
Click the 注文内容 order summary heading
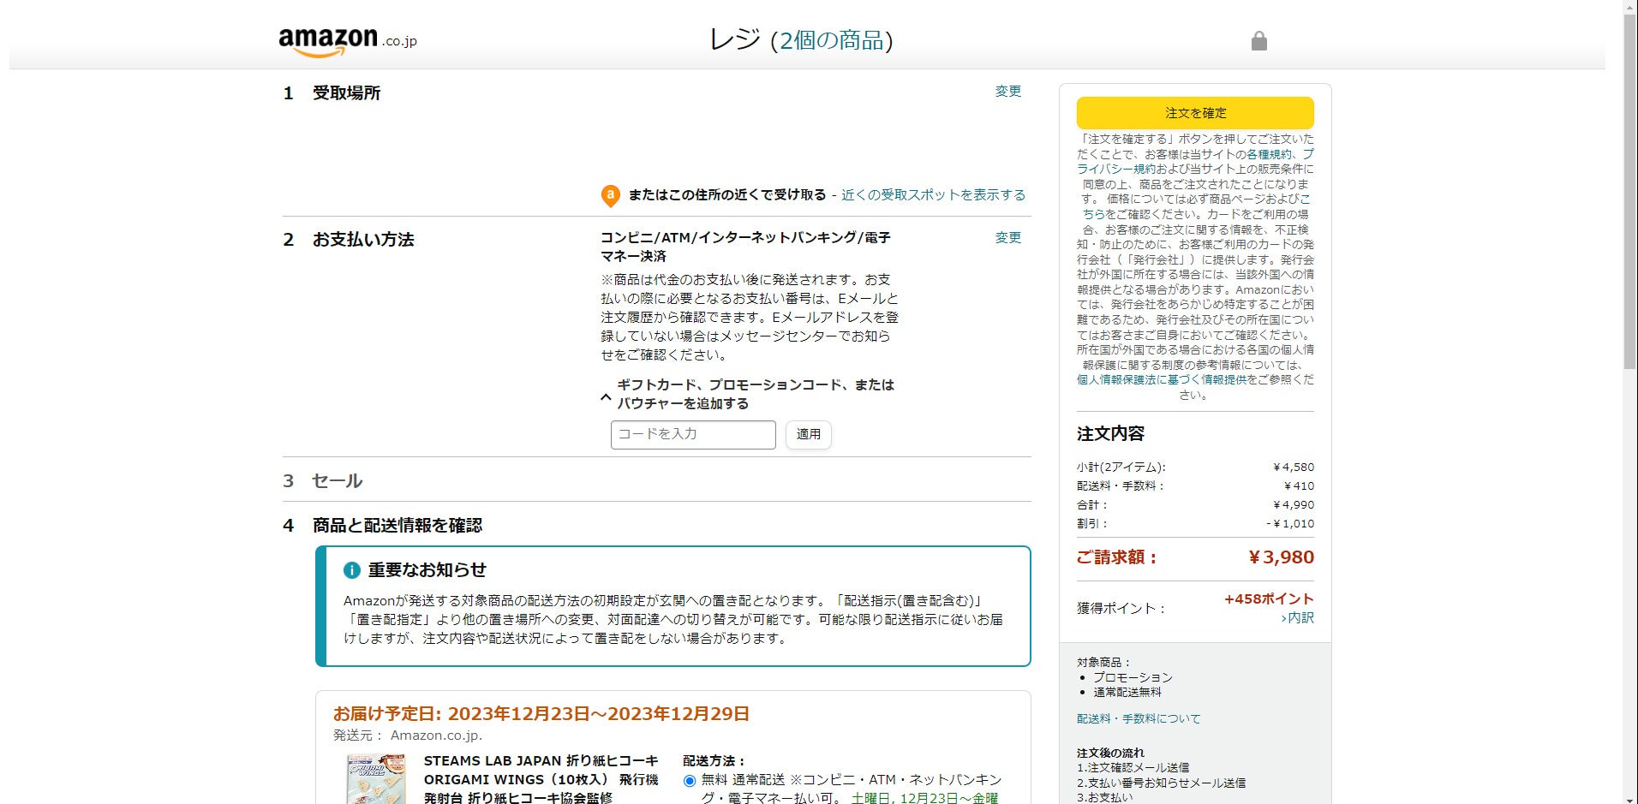click(1110, 434)
